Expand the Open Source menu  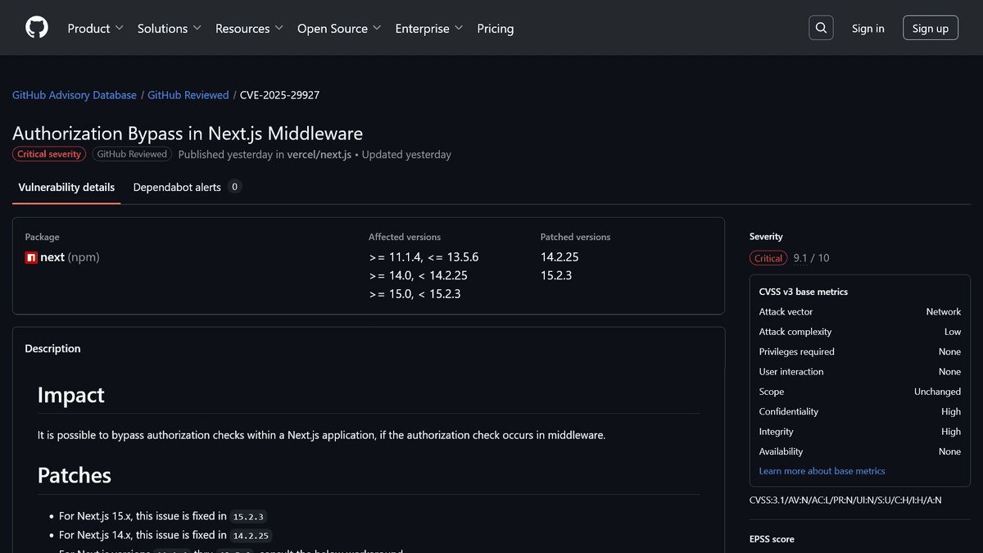339,28
